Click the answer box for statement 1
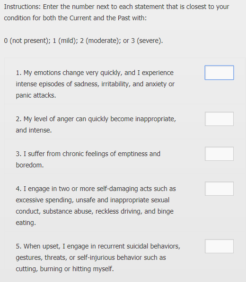Viewport: 246px width, 282px height. click(x=219, y=73)
